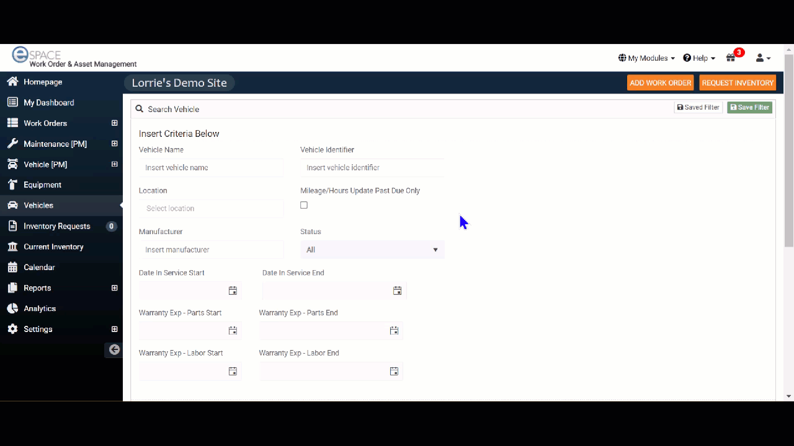Expand the Reports submenu
The height and width of the screenshot is (446, 794).
[x=114, y=288]
